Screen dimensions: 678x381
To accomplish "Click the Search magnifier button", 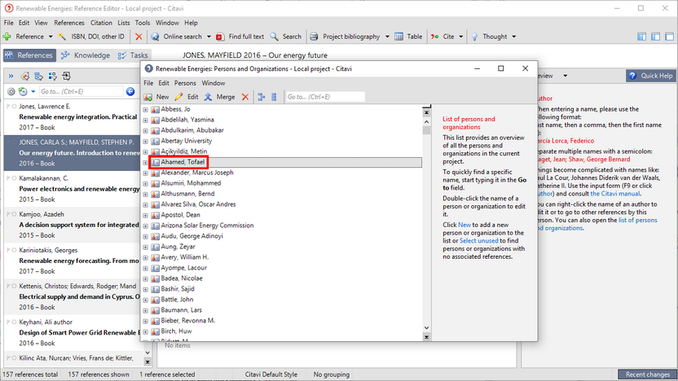I will (286, 37).
